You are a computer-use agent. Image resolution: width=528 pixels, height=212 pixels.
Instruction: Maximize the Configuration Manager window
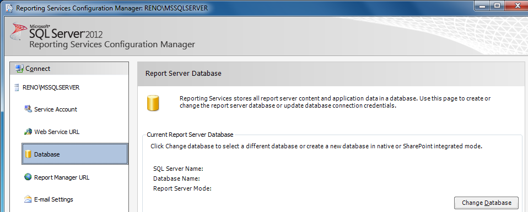click(x=497, y=5)
